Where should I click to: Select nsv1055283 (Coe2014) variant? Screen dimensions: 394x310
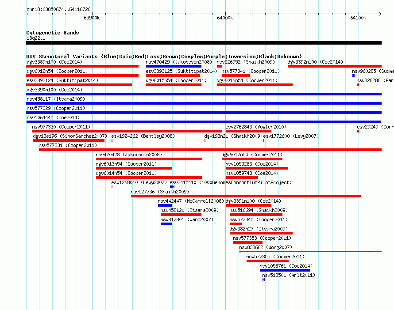coord(257,168)
